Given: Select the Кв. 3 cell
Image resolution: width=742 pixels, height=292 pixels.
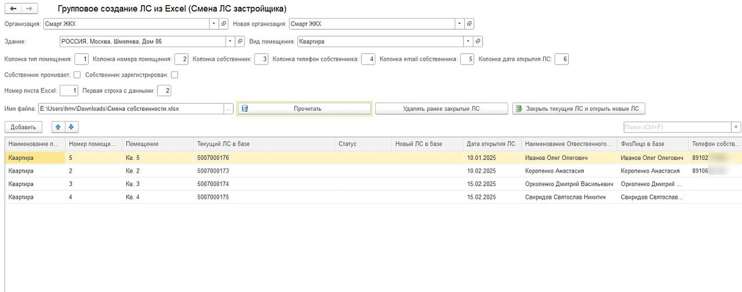Looking at the screenshot, I should tap(158, 184).
